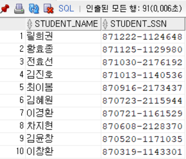Image resolution: width=186 pixels, height=159 pixels.
Task: Select SSN cell 870520-1171035
Action: 143,139
